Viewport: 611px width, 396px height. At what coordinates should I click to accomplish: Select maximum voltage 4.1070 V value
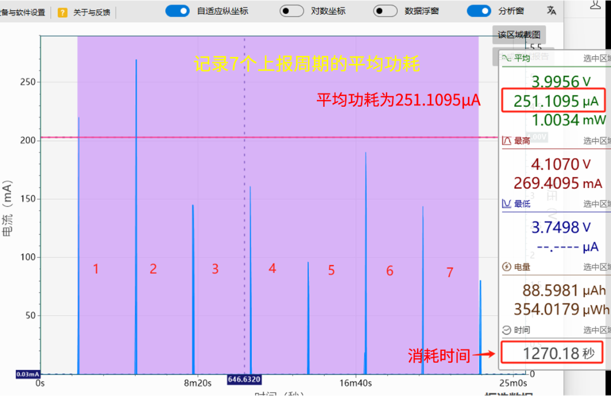(x=561, y=164)
